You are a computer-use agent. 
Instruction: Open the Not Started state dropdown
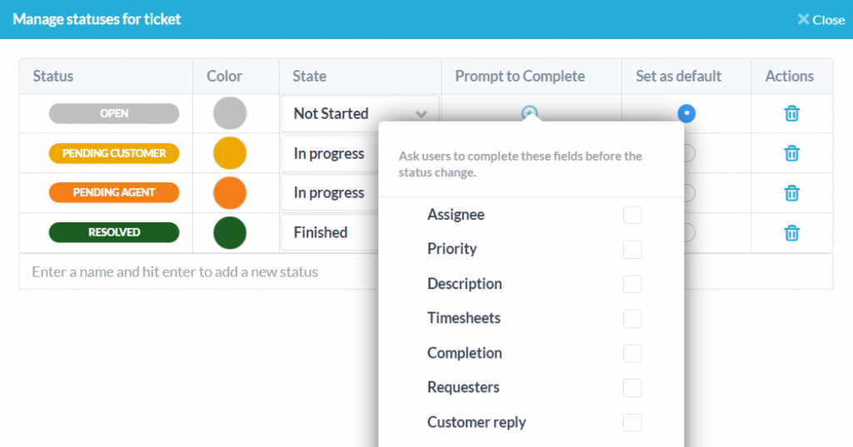360,113
